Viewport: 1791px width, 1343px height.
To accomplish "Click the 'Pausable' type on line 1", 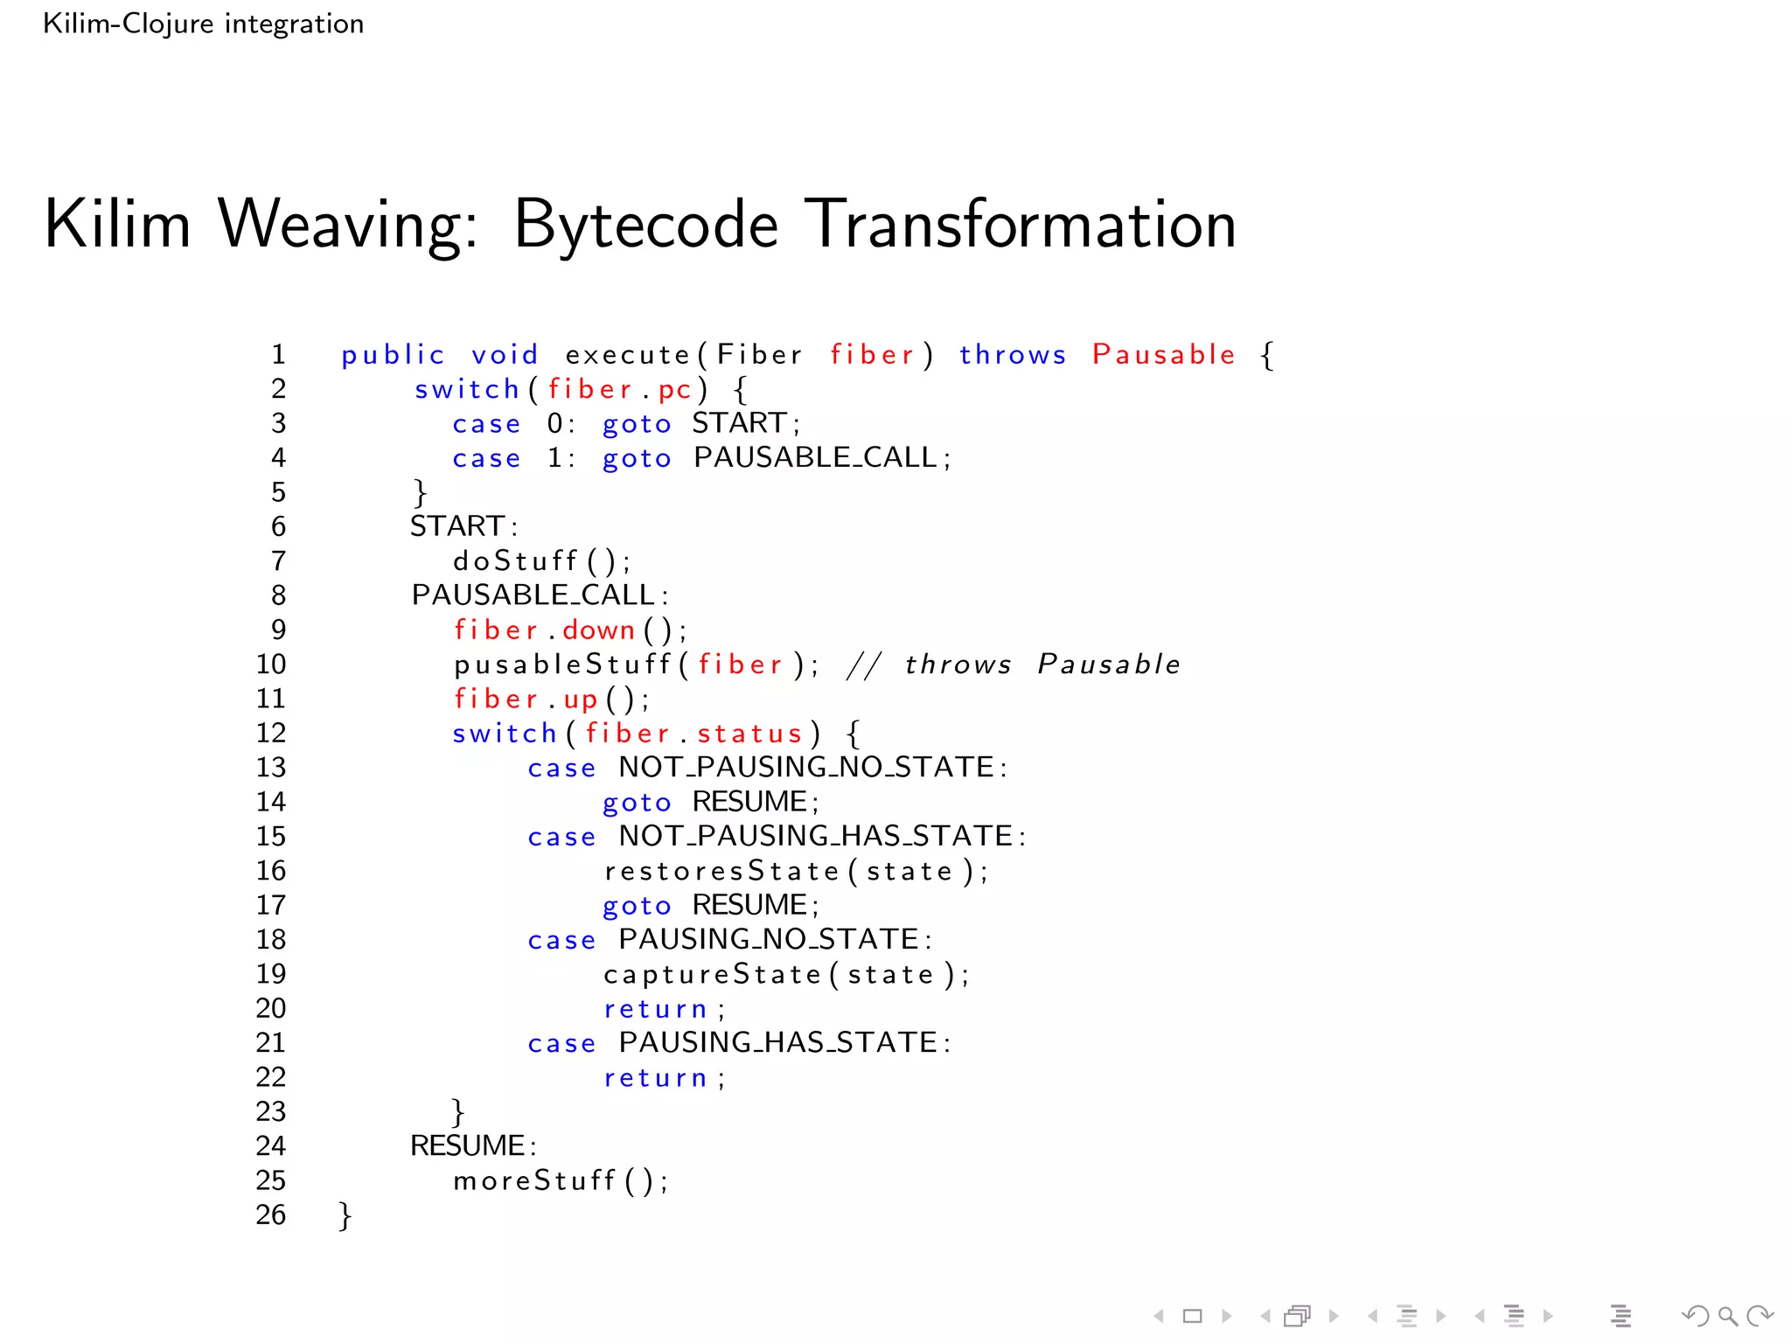I will point(1164,355).
